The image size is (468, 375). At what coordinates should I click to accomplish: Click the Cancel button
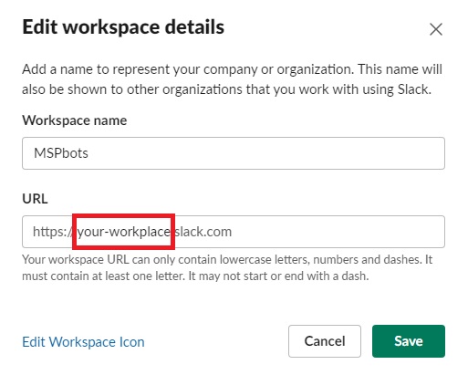[325, 341]
